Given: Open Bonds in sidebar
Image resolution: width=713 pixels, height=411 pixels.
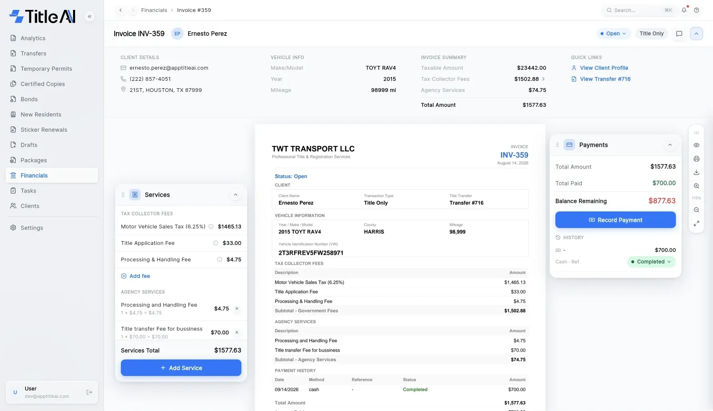Looking at the screenshot, I should [52, 99].
